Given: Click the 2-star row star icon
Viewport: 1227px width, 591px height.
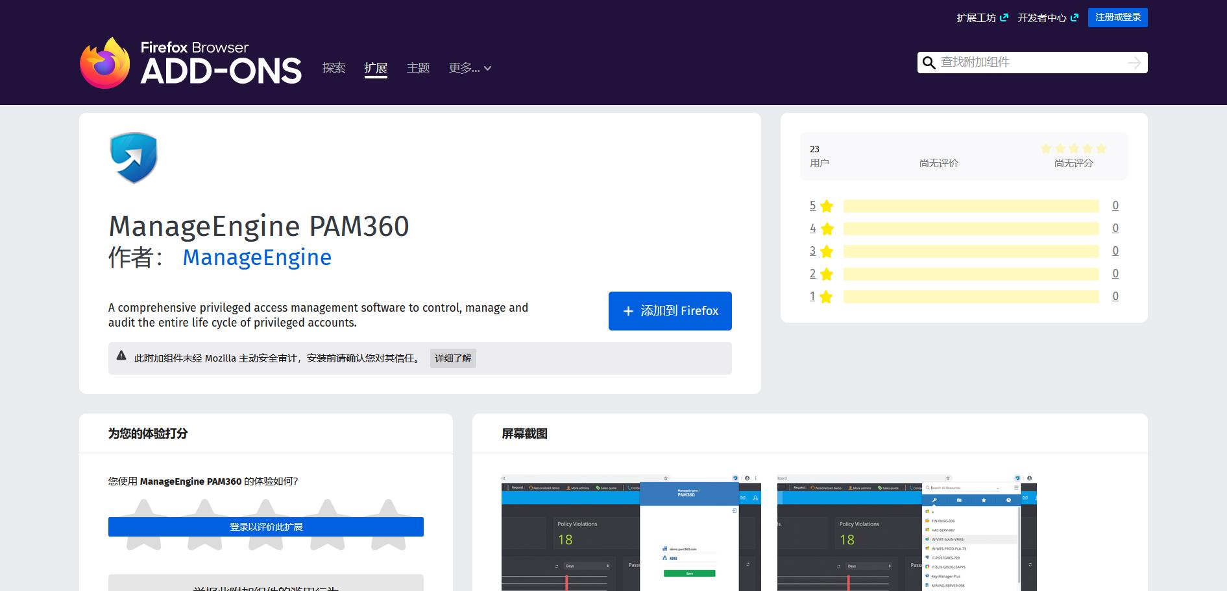Looking at the screenshot, I should coord(827,274).
